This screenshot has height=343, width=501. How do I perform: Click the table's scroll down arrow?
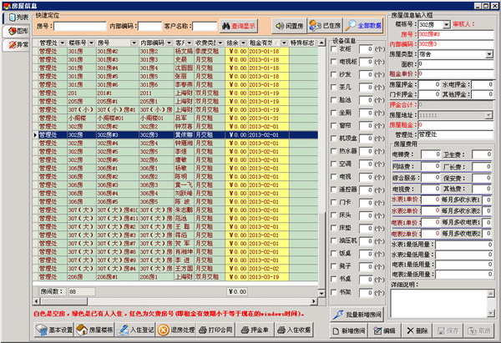coord(321,293)
